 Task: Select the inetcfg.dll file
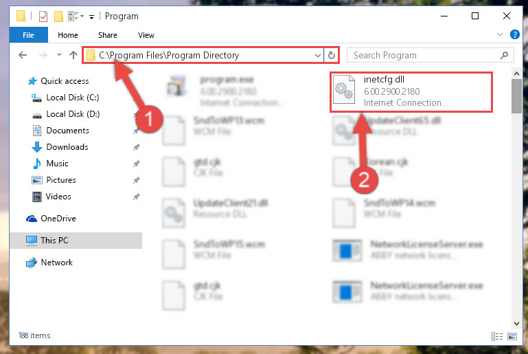coord(411,91)
